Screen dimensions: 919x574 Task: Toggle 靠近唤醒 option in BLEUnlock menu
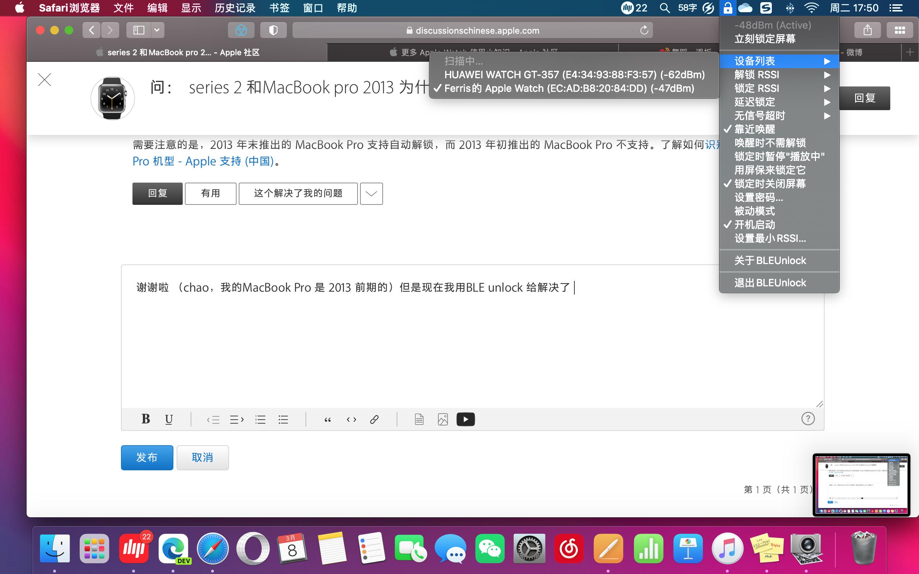[x=755, y=129]
